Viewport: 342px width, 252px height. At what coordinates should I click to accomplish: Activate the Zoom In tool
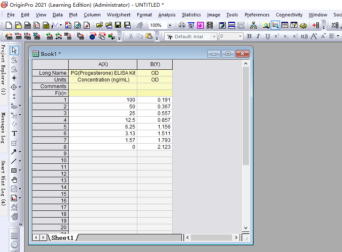[14, 60]
